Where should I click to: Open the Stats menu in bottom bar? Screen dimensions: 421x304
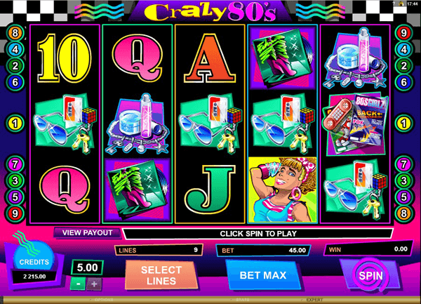pos(243,300)
